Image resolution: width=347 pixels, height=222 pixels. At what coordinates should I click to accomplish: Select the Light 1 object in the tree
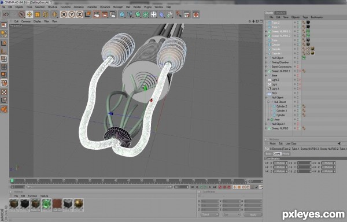click(x=275, y=88)
